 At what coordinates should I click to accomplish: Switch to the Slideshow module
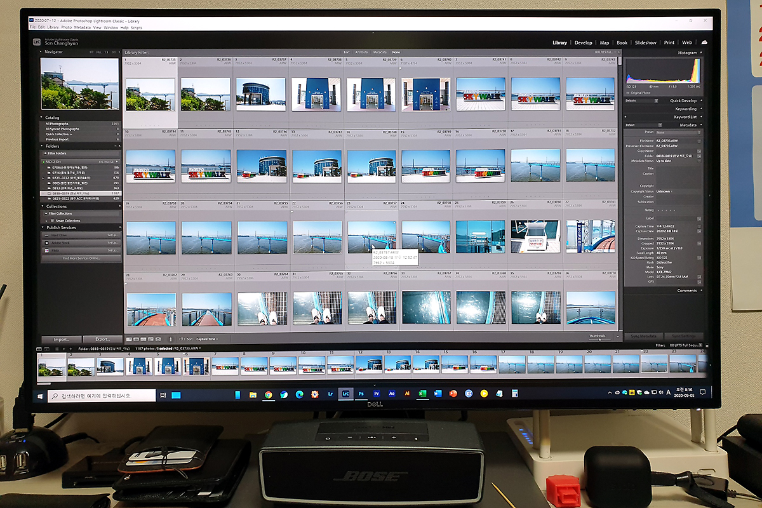click(x=646, y=43)
